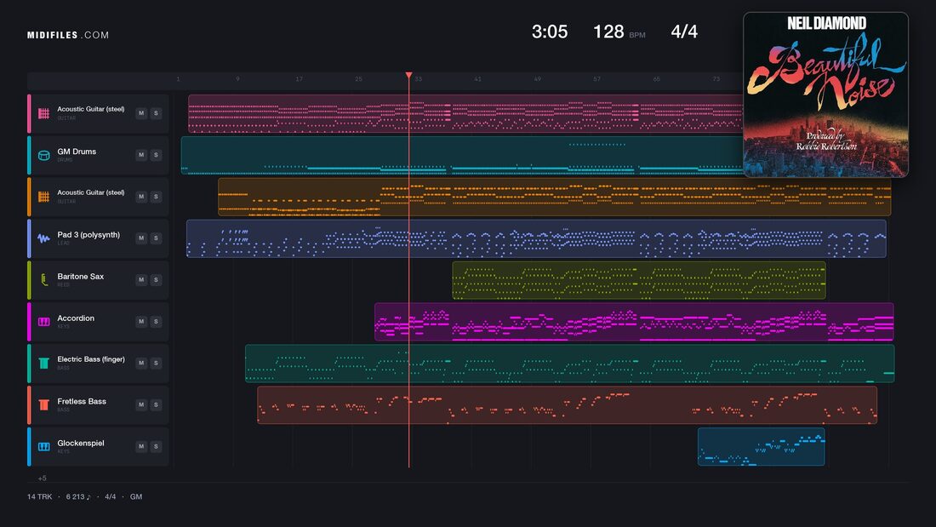Select the pink Acoustic Guitar MIDI clip
The width and height of the screenshot is (936, 527).
pyautogui.click(x=465, y=113)
